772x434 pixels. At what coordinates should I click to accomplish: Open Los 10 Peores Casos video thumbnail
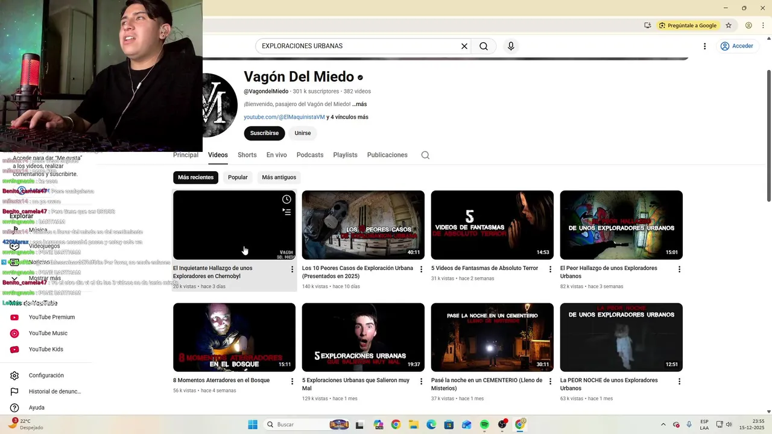click(x=363, y=225)
